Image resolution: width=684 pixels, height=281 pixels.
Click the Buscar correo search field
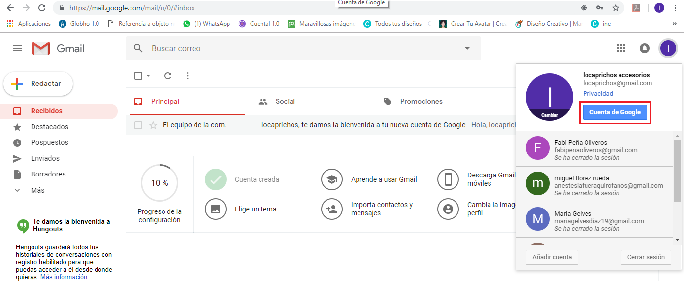[x=295, y=48]
